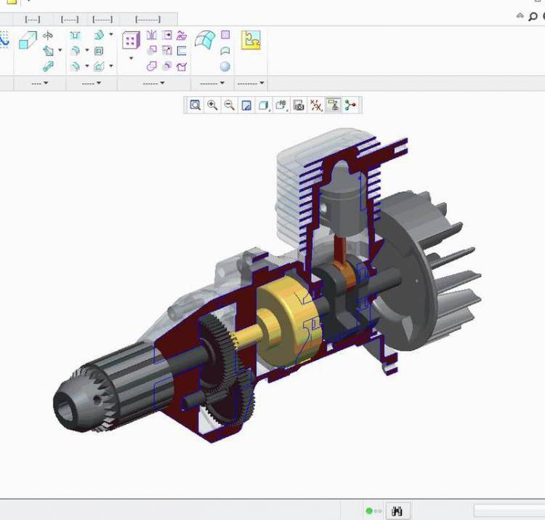This screenshot has width=545, height=520.
Task: Click the binoculars Find icon
Action: (397, 511)
